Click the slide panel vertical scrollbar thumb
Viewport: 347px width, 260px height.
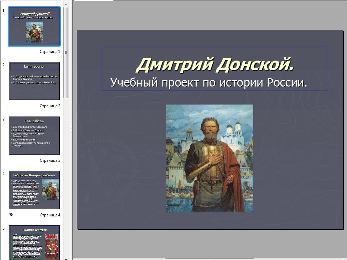pos(66,52)
